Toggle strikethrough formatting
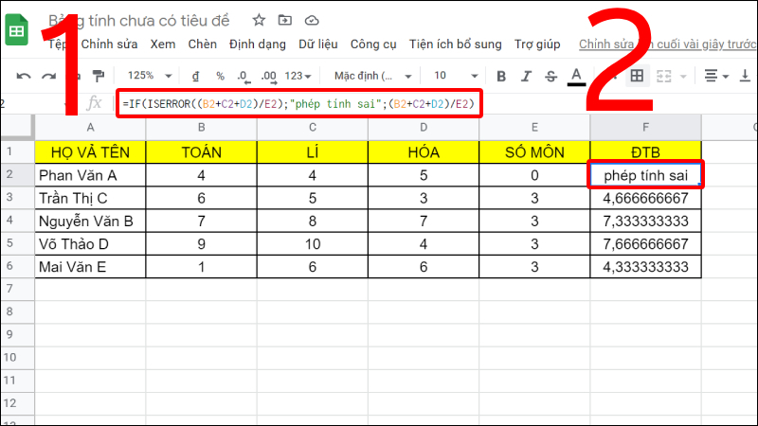758x426 pixels. (x=551, y=76)
